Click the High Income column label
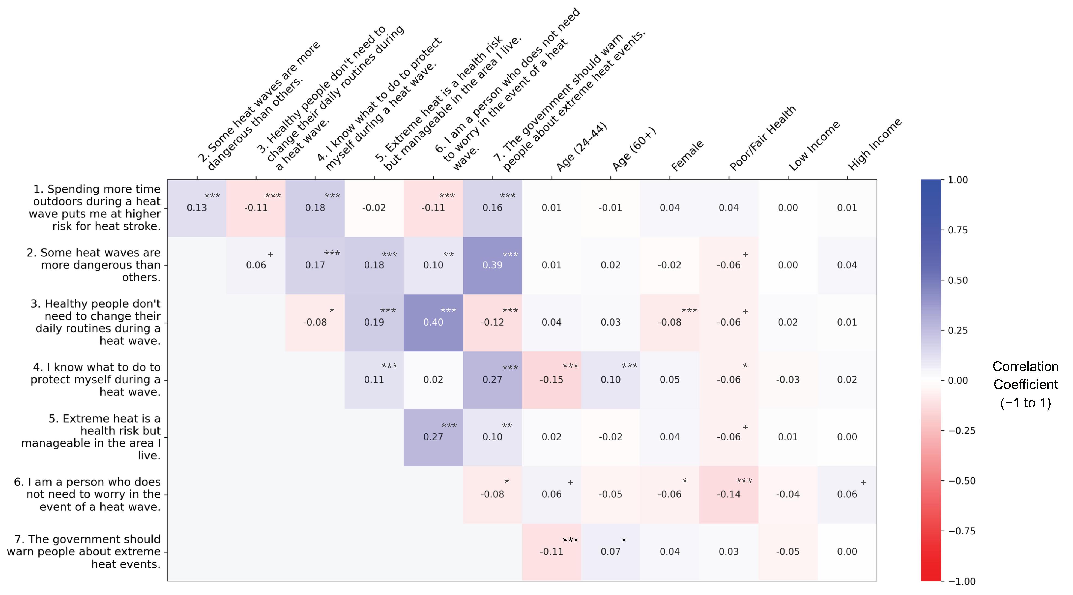Viewport: 1073px width, 595px height. (x=875, y=144)
